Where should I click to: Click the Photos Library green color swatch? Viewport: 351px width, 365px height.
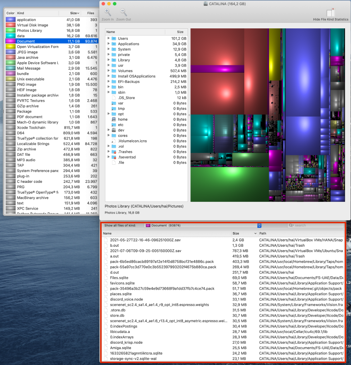10,31
